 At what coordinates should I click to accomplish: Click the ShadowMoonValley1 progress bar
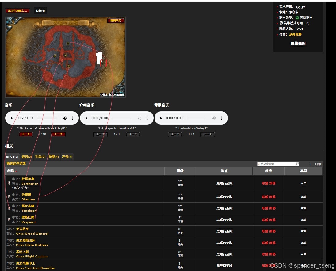[196, 118]
